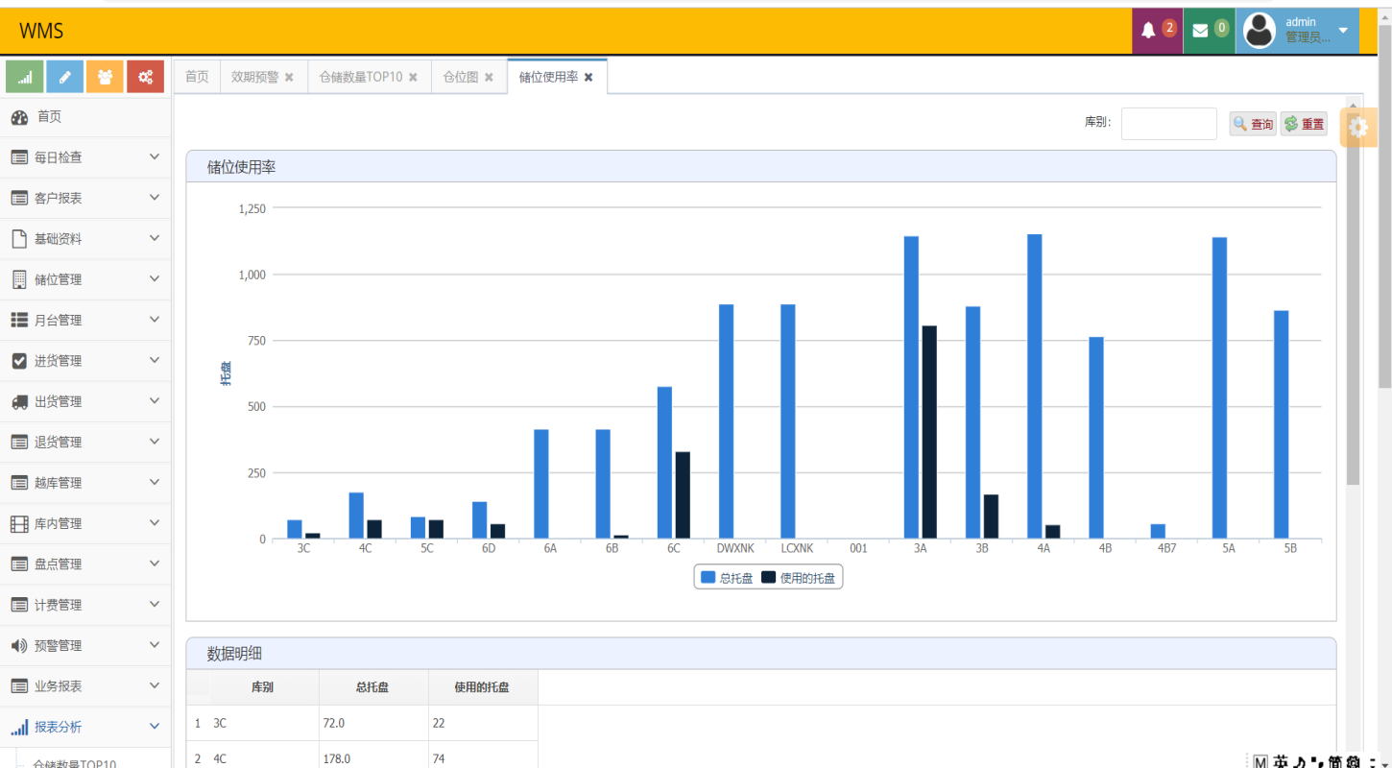Click the 查询 search button
The height and width of the screenshot is (768, 1392).
[x=1253, y=124]
